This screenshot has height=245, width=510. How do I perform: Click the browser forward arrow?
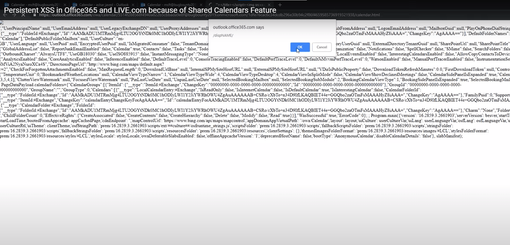coord(14,15)
